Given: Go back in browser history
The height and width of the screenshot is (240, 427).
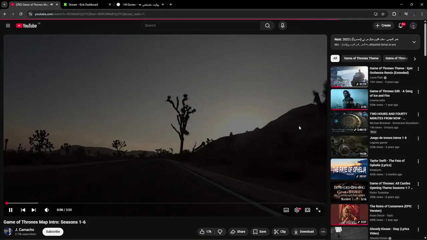Looking at the screenshot, I should pyautogui.click(x=5, y=14).
